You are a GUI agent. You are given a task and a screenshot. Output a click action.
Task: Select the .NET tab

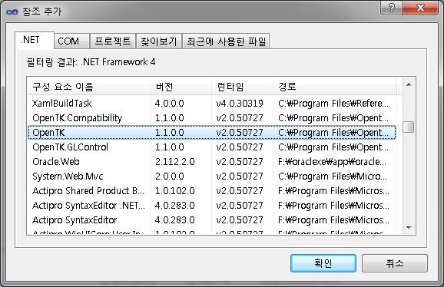(35, 40)
